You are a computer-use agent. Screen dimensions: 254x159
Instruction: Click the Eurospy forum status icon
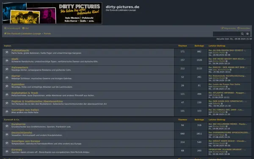[7, 151]
